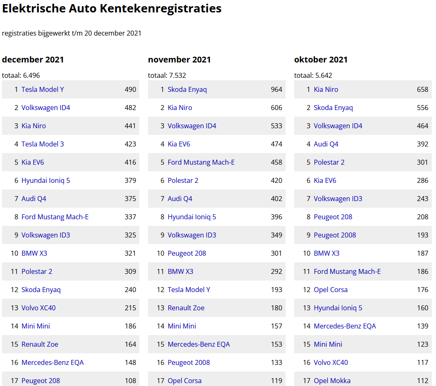Open Ford Mustang Mach-E in november 2021 list
436x386 pixels.
click(x=201, y=162)
